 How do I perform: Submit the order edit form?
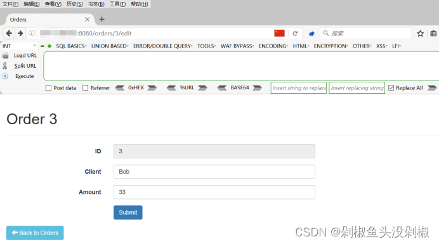click(128, 212)
